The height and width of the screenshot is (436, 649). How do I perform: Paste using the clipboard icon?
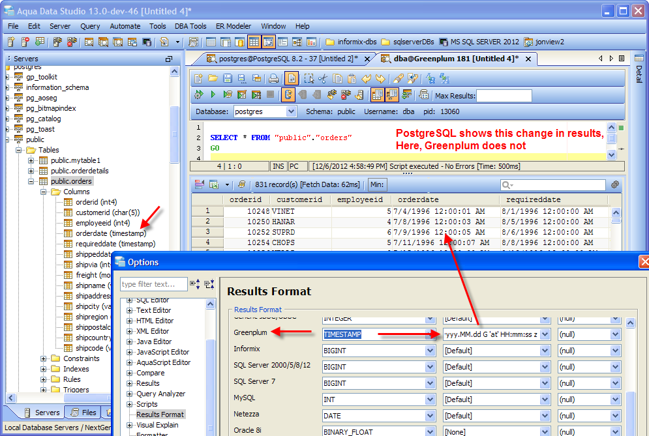[x=352, y=78]
